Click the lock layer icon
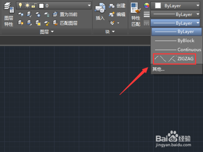This screenshot has width=203, height=152. pos(47,14)
